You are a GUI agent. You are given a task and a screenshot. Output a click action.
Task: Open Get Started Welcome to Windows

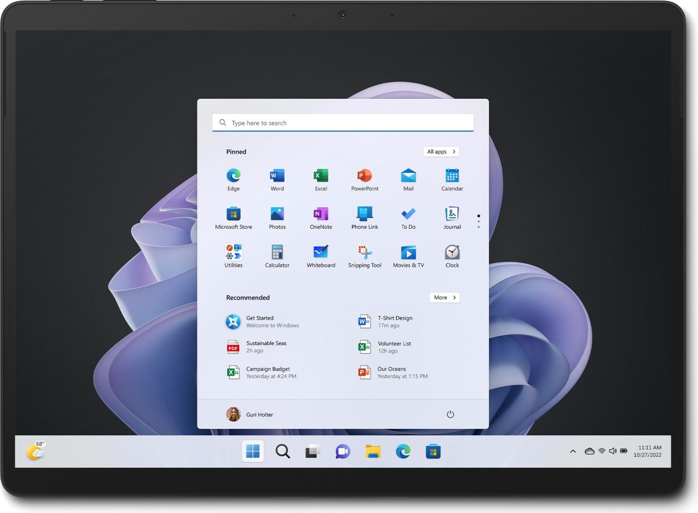(263, 322)
